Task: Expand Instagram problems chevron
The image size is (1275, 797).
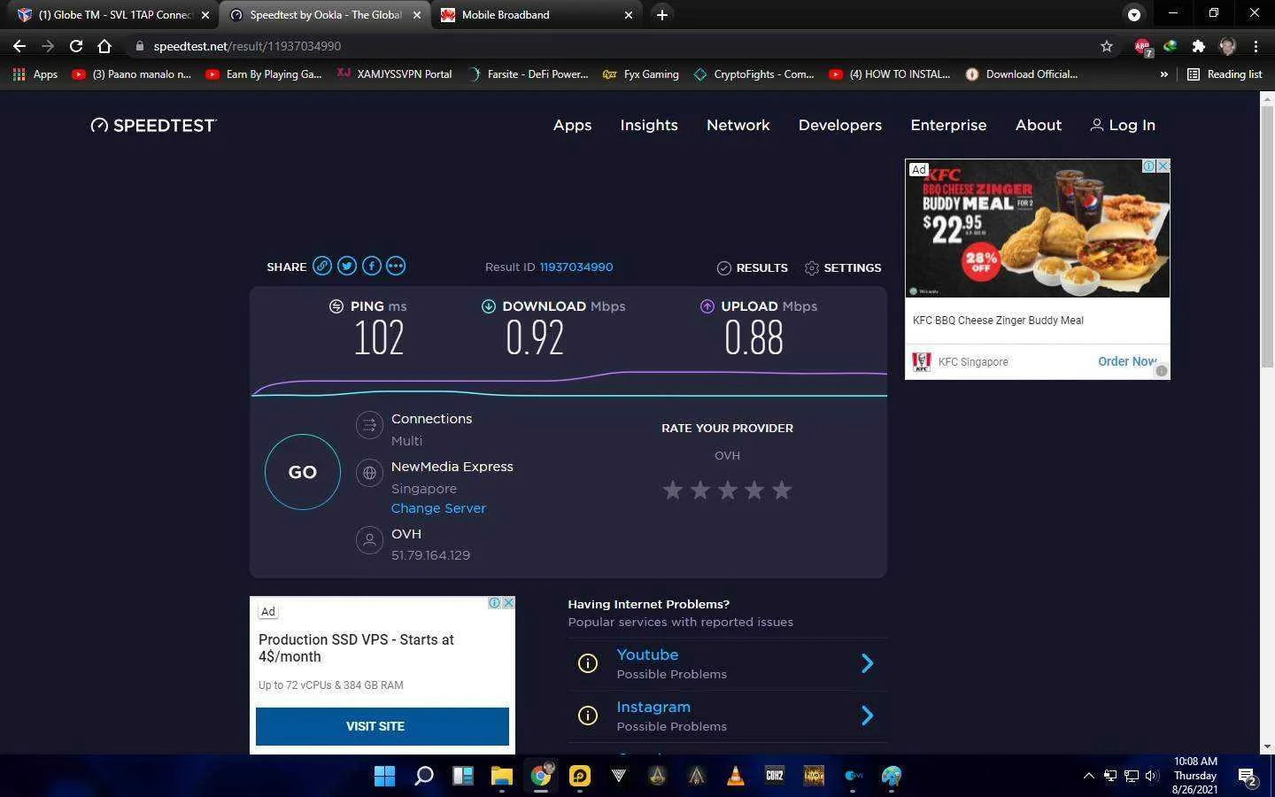Action: tap(868, 716)
